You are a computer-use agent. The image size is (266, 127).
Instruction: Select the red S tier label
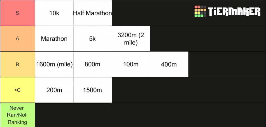click(x=17, y=13)
